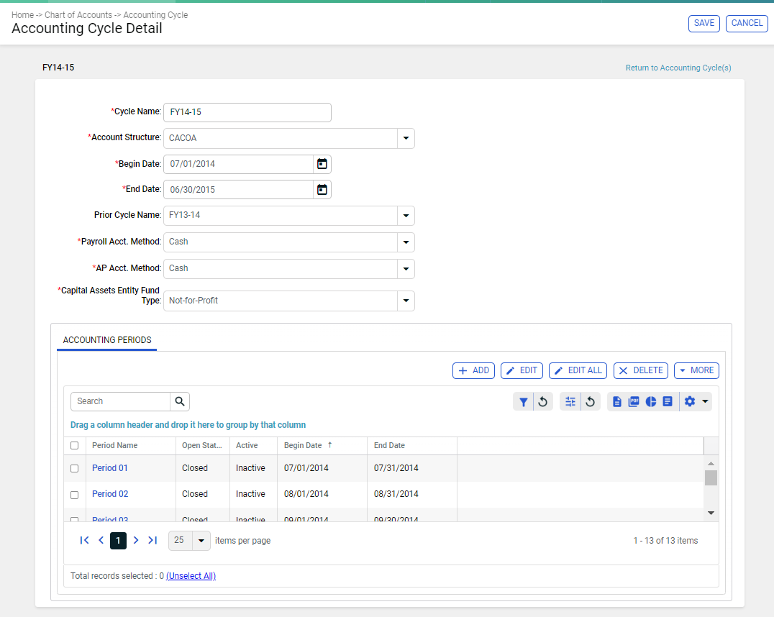Viewport: 774px width, 617px height.
Task: Open the pie chart view icon
Action: tap(651, 402)
